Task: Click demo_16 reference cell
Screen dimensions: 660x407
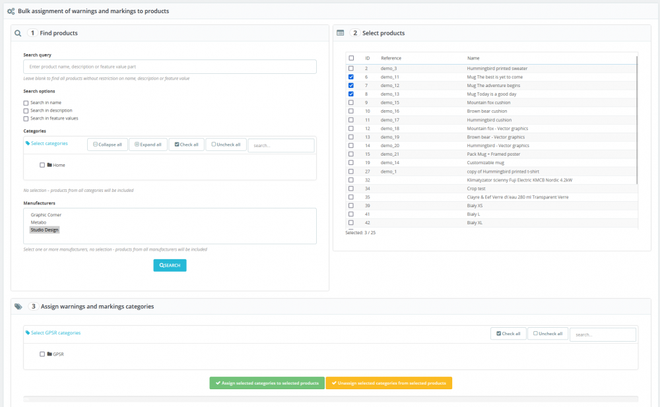Action: point(390,111)
